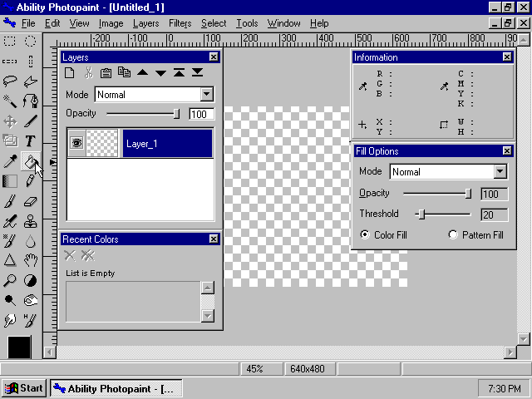Select the polygon lasso tool

(30, 81)
